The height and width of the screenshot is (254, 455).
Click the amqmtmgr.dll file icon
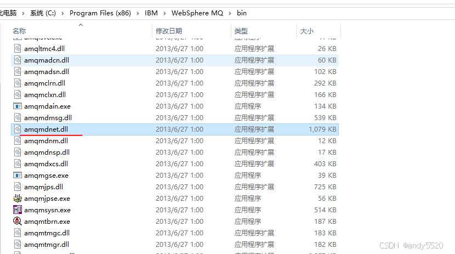click(18, 245)
